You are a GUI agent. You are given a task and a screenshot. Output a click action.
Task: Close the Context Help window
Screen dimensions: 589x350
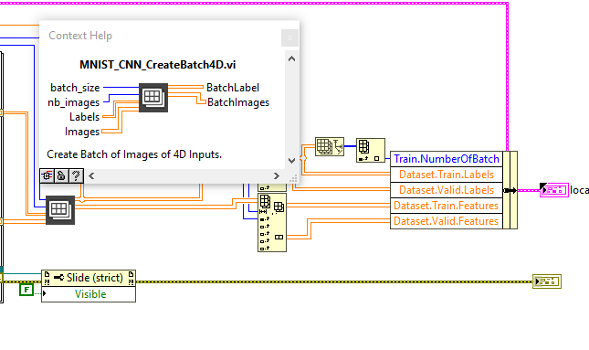[x=289, y=37]
